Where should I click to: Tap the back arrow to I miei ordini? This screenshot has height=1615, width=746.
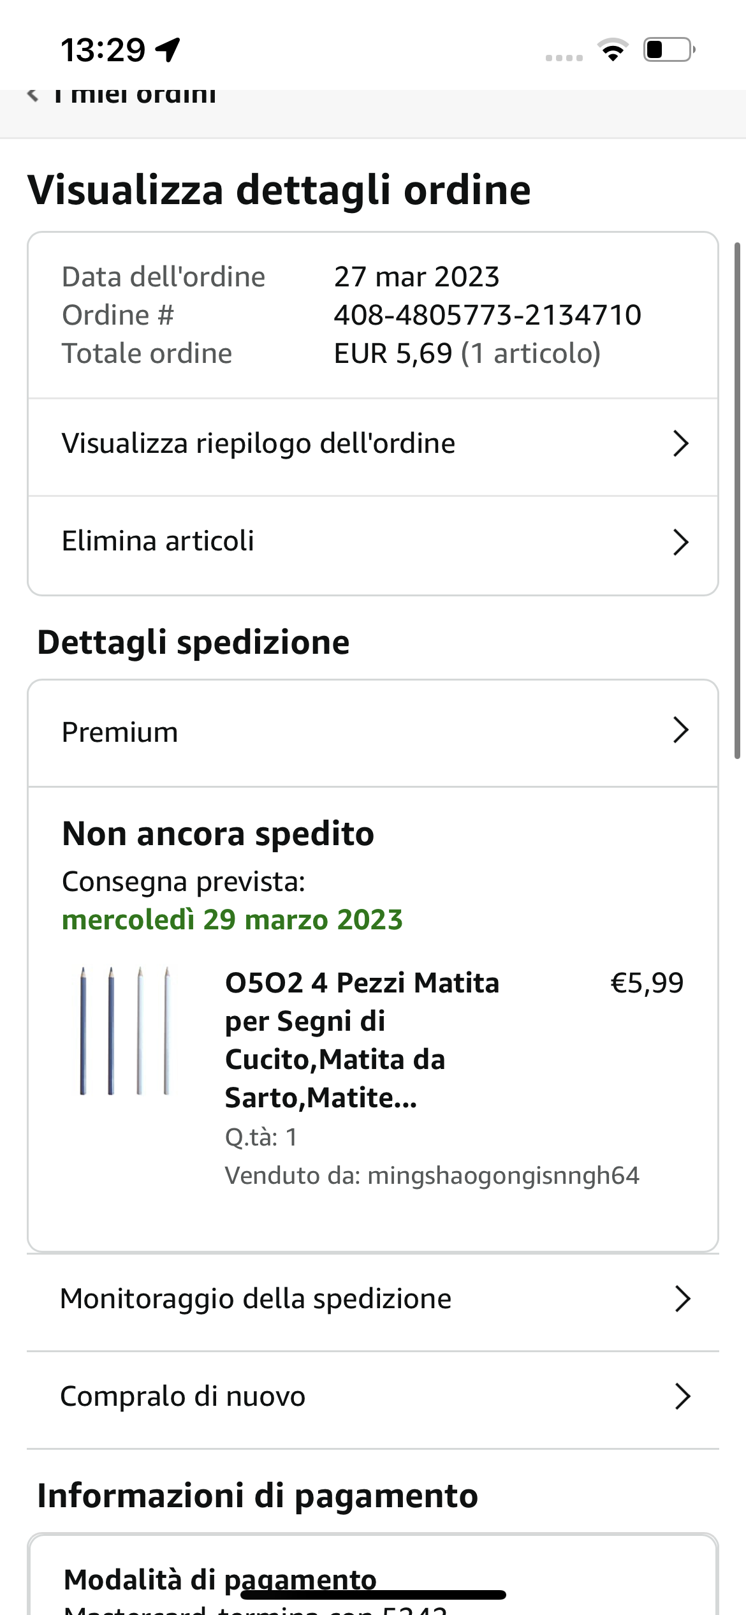click(x=33, y=96)
